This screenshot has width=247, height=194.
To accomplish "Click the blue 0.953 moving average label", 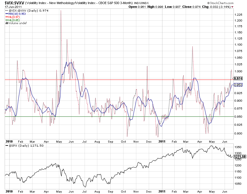I will click(238, 85).
